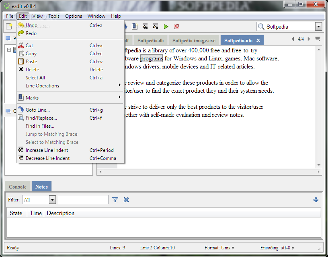Click the horizontal scrollbar left arrow
Image resolution: width=328 pixels, height=257 pixels.
coord(100,172)
